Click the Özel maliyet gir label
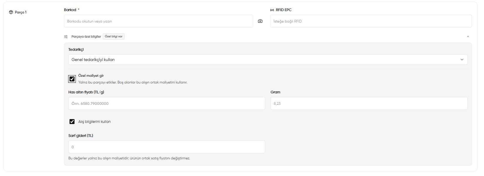 click(91, 76)
